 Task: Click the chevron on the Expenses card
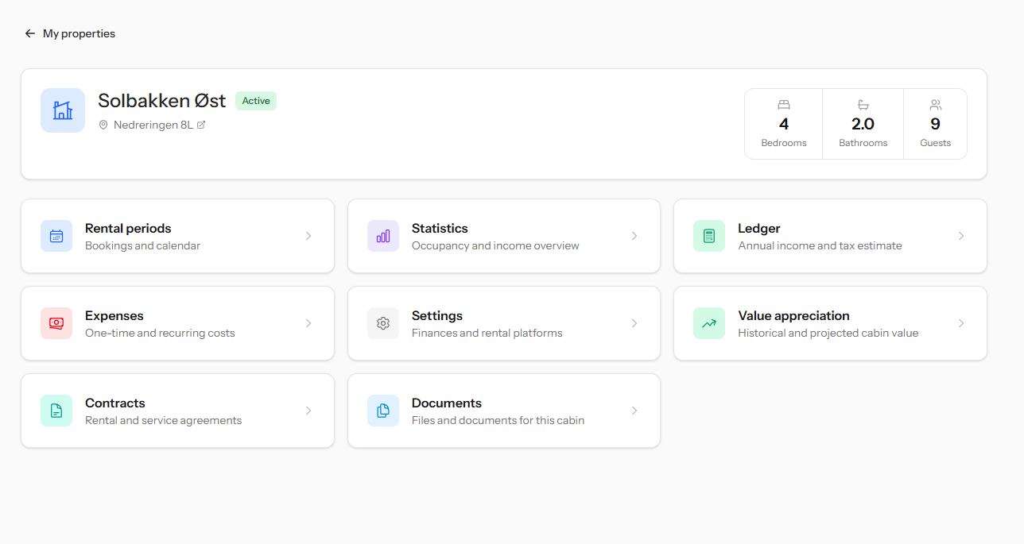[x=308, y=323]
